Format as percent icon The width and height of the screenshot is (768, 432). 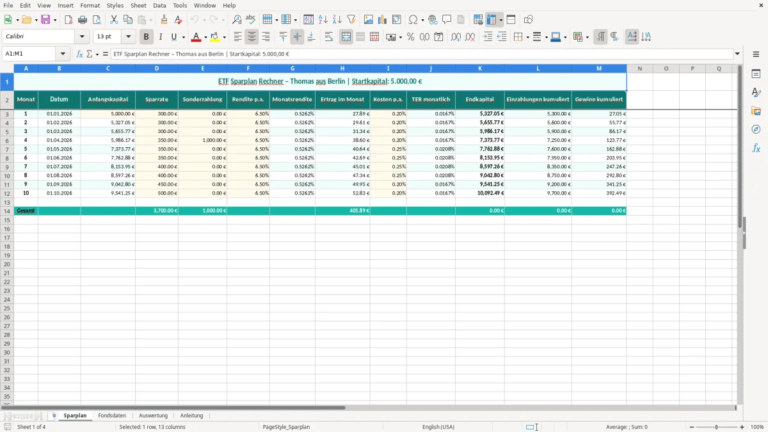[410, 37]
